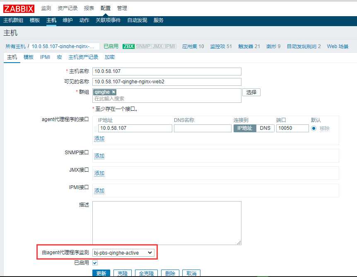Image resolution: width=357 pixels, height=277 pixels.
Task: Go to 主机 in the blue submenu bar
Action: coord(51,20)
